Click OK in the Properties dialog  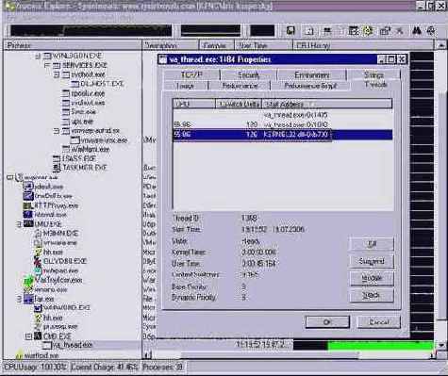pos(327,322)
